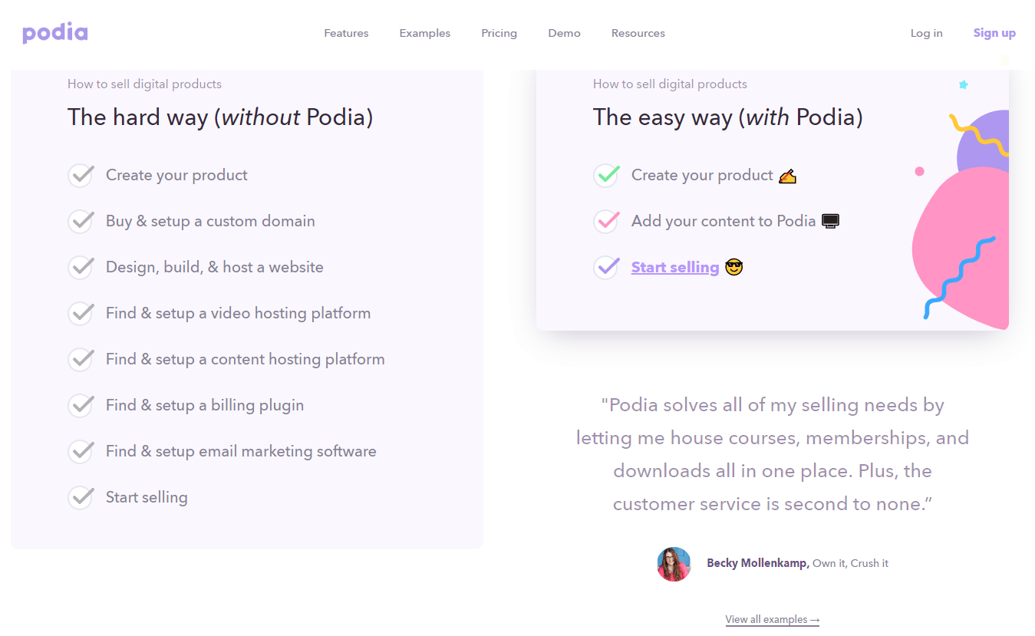Click pink checkmark beside Add your content

(x=606, y=221)
